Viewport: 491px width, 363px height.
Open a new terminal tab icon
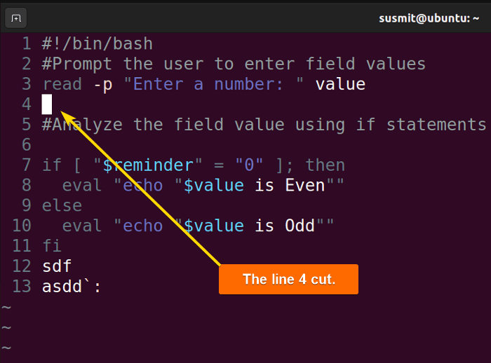point(16,18)
